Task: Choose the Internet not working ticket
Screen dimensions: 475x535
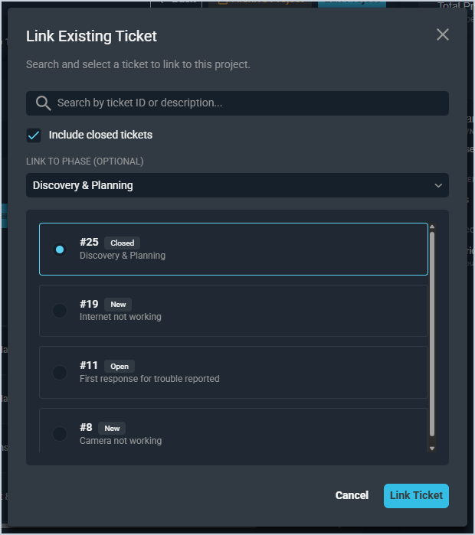Action: 233,311
